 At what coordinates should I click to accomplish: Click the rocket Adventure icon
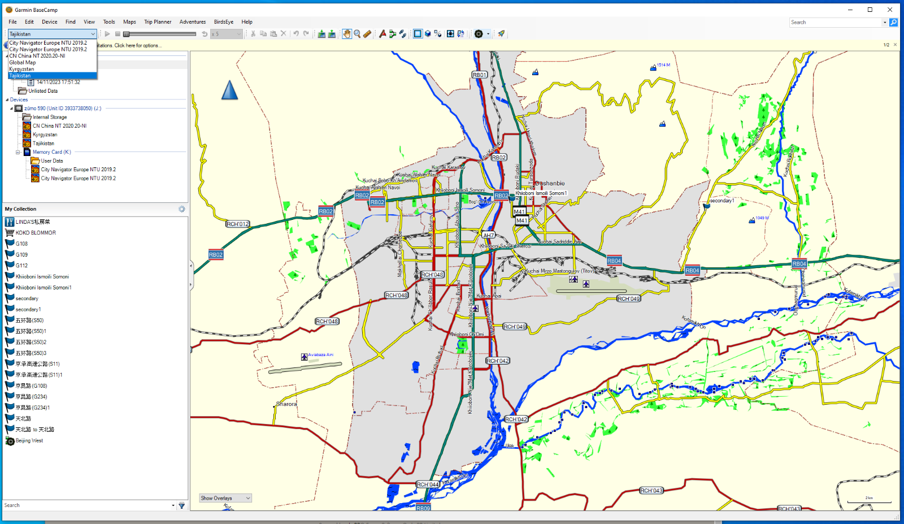pos(501,34)
